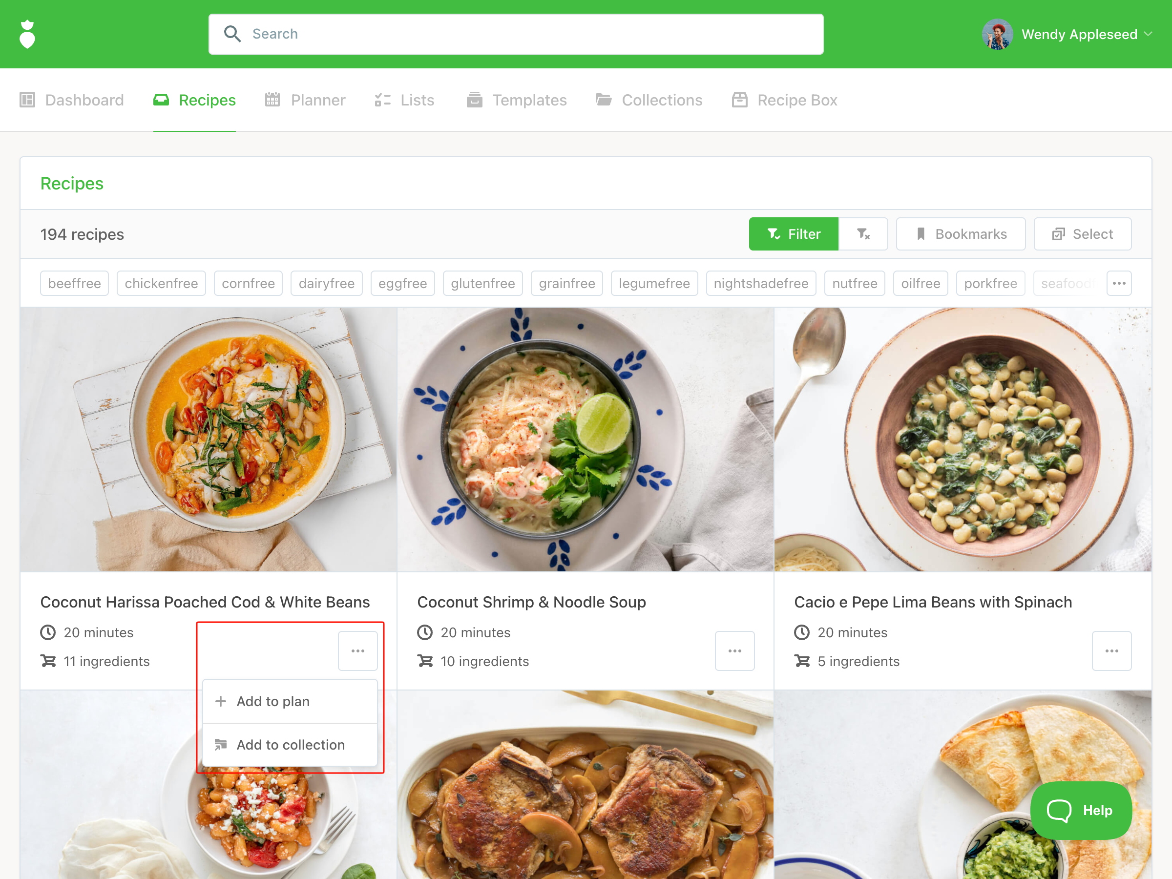Click three-dot button for Coconut Harissa Poached Cod
The image size is (1172, 879).
(x=357, y=650)
